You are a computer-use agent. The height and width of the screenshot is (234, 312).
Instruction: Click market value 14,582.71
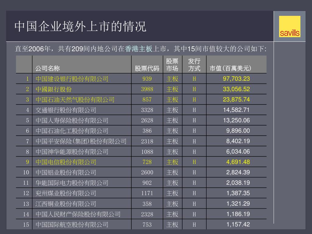(x=236, y=110)
